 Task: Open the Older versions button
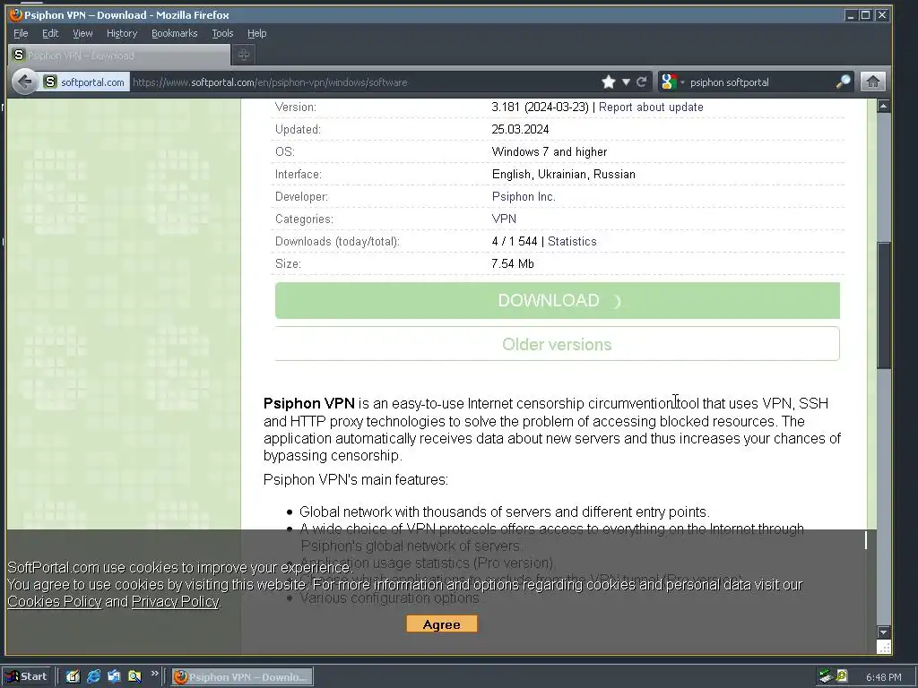pyautogui.click(x=557, y=344)
